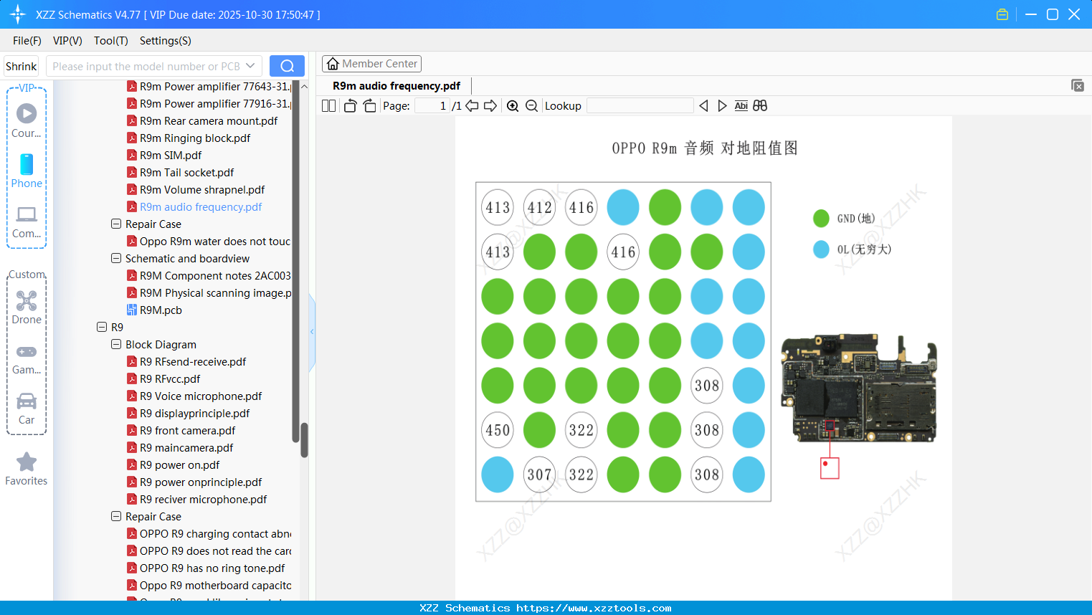Select R9m audio frequency.pdf in the tree
Screen dimensions: 1092x615
point(201,206)
